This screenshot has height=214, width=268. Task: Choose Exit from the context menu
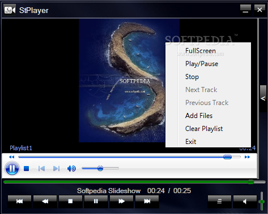pyautogui.click(x=208, y=141)
